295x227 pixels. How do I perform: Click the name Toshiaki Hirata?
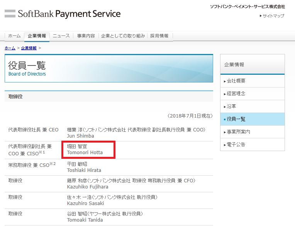(x=84, y=170)
